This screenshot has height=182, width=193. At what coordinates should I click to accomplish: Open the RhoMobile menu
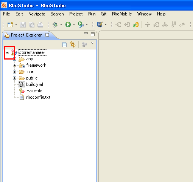click(x=122, y=14)
